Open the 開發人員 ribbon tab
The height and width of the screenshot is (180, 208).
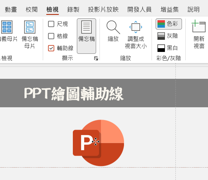pos(139,9)
